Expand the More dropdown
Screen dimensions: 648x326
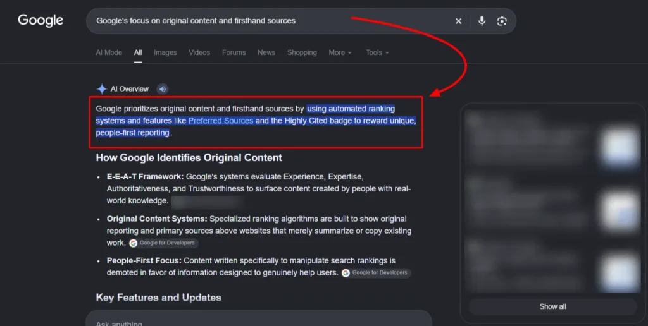click(340, 52)
